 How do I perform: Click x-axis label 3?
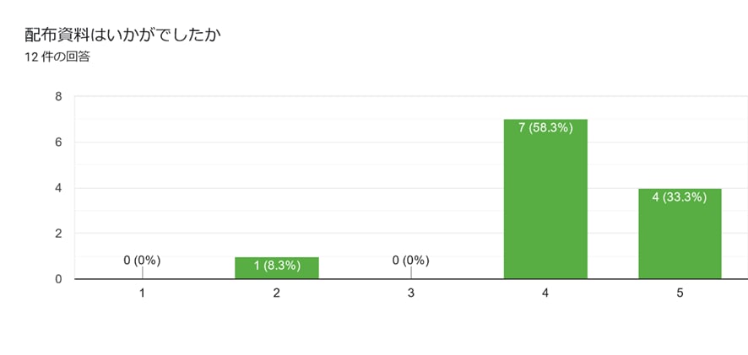pyautogui.click(x=411, y=294)
